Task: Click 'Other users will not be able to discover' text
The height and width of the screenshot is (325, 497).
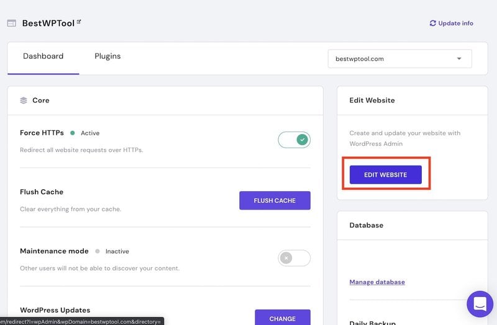Action: pos(99,269)
